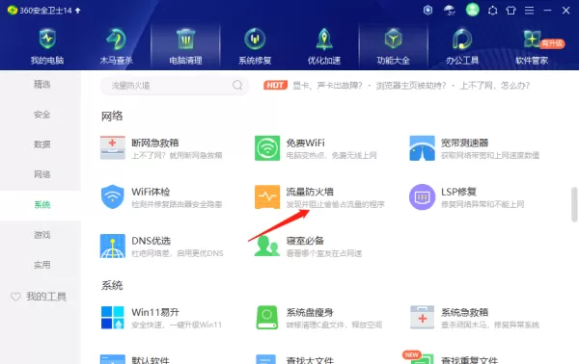The height and width of the screenshot is (364, 579).
Task: Launch WiFi体检 shield icon
Action: [113, 196]
